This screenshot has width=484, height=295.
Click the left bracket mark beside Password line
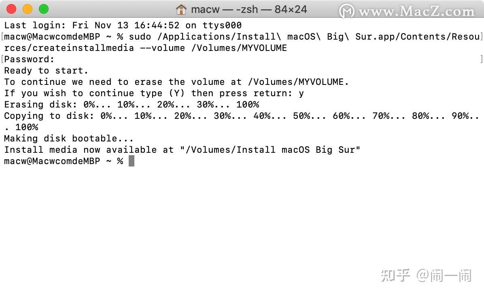click(x=2, y=59)
